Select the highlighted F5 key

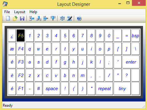pyautogui.click(x=21, y=35)
